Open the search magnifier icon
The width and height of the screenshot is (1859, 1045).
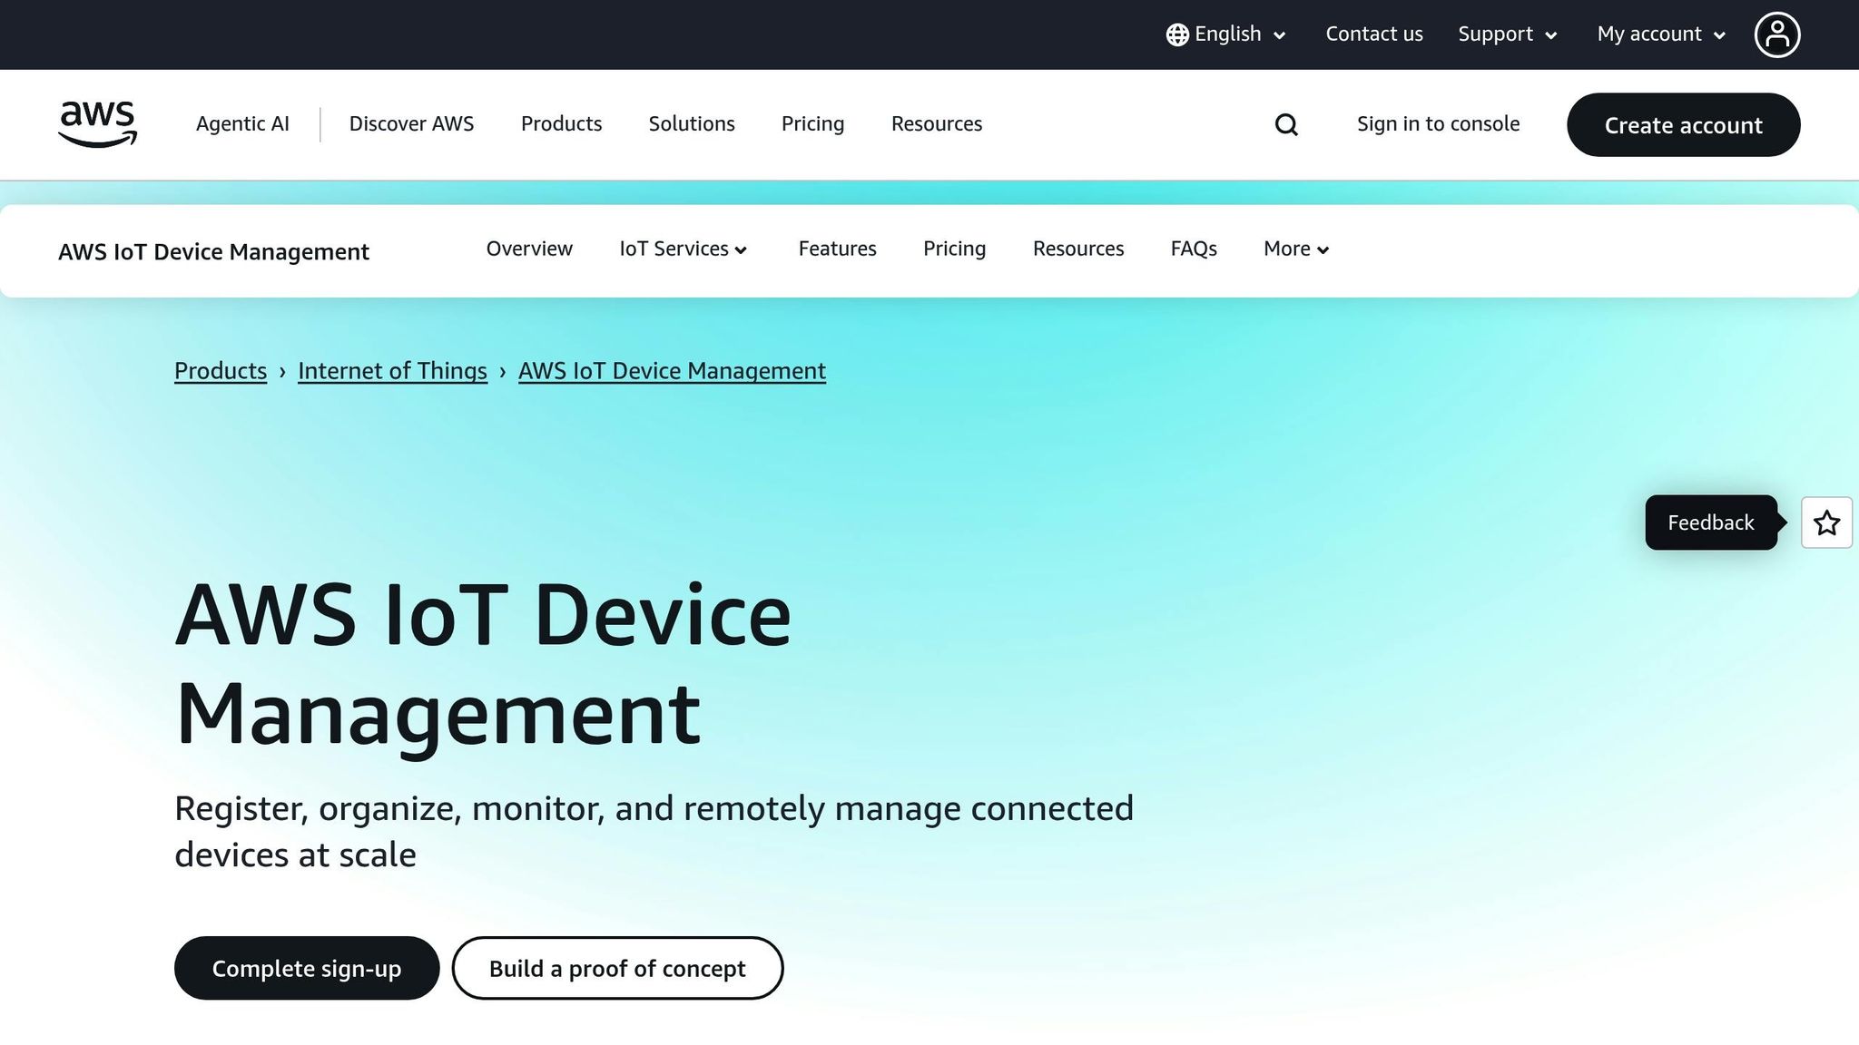[1286, 124]
